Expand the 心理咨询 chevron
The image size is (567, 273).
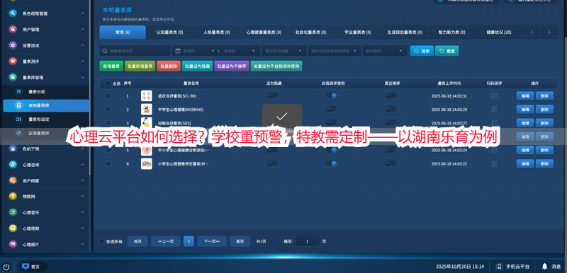click(82, 165)
